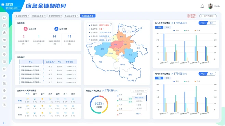
Task: Click the shield icon in the left sidebar
Action: 4,54
